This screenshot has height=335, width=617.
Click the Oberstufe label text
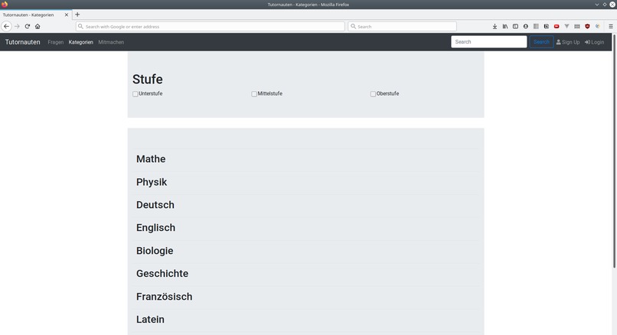tap(387, 93)
